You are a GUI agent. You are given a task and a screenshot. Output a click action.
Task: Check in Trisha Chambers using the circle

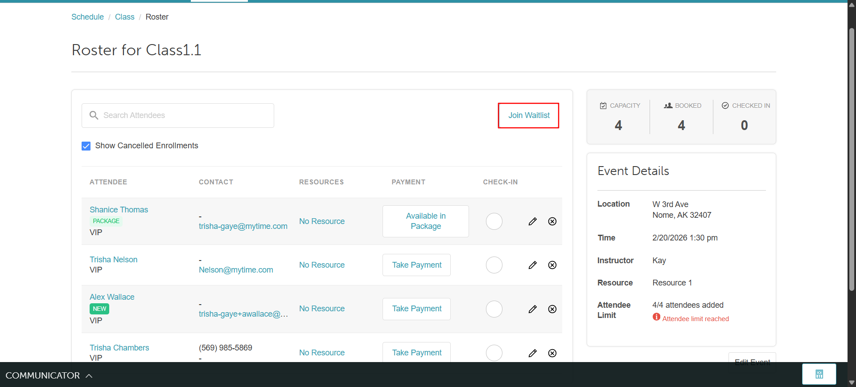[494, 353]
